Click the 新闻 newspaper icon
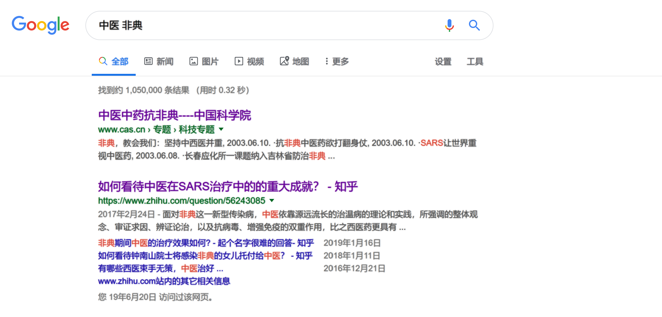 point(148,61)
